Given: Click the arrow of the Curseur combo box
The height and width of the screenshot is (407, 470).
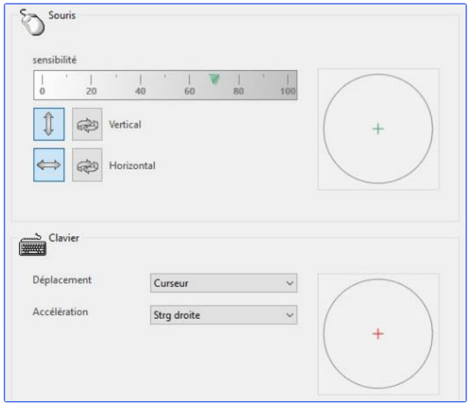Looking at the screenshot, I should coord(290,283).
